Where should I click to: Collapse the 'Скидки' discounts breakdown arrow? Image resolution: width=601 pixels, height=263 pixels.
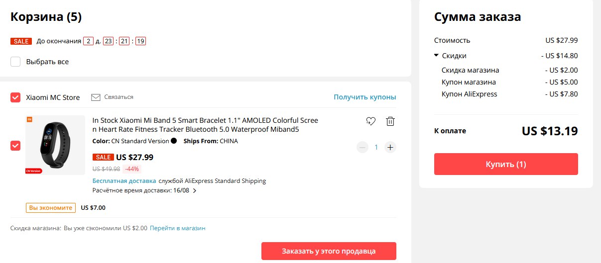[436, 56]
